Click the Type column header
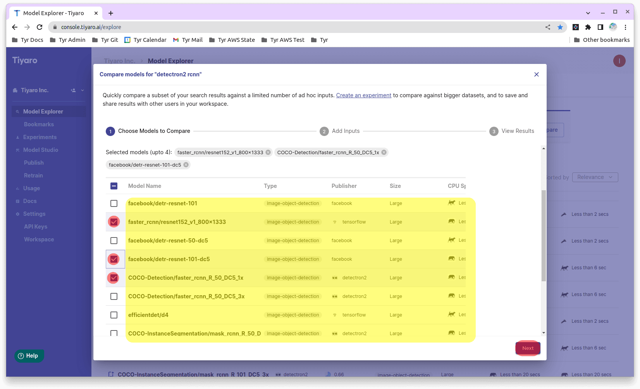 pos(270,186)
